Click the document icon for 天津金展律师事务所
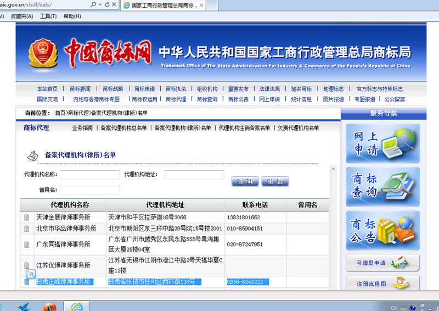The height and width of the screenshot is (311, 439). (27, 218)
